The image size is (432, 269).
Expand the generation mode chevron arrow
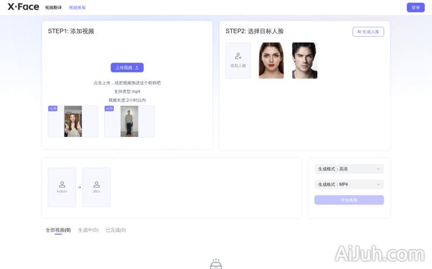pos(378,169)
